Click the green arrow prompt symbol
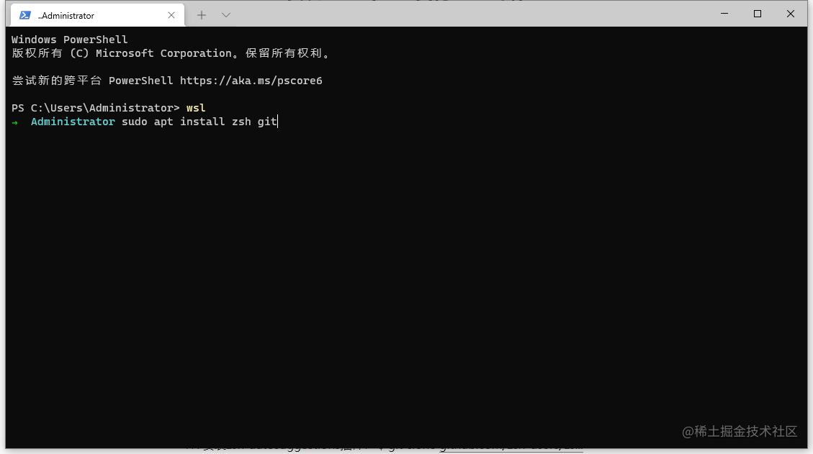 click(15, 122)
